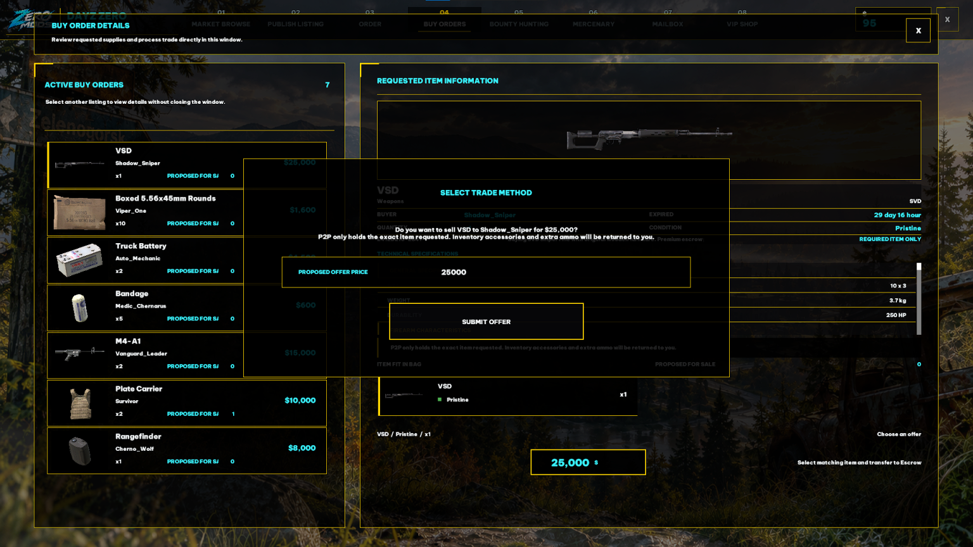This screenshot has width=973, height=547.
Task: Close the Buy Order Details window
Action: click(x=918, y=30)
